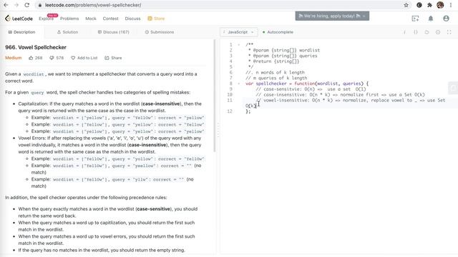Open the browser extensions puzzle icon
Screen dimensions: 458x257
click(x=429, y=5)
